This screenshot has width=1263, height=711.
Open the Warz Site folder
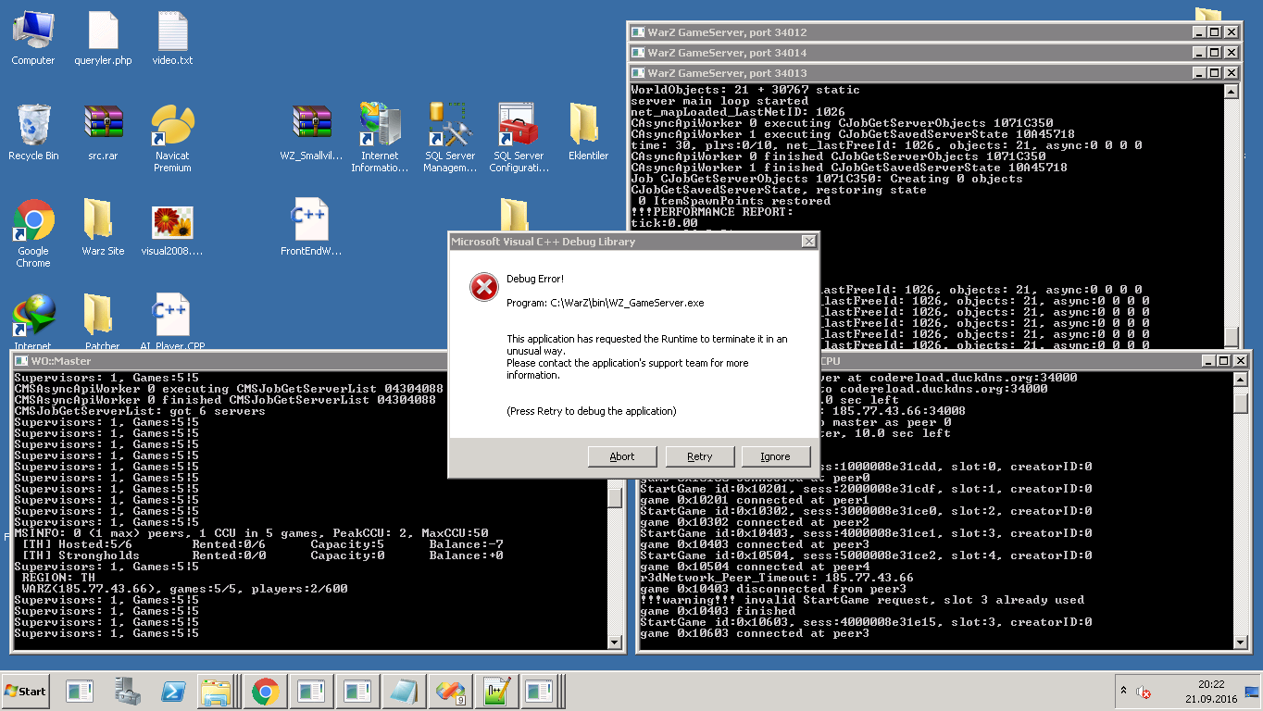pyautogui.click(x=103, y=227)
